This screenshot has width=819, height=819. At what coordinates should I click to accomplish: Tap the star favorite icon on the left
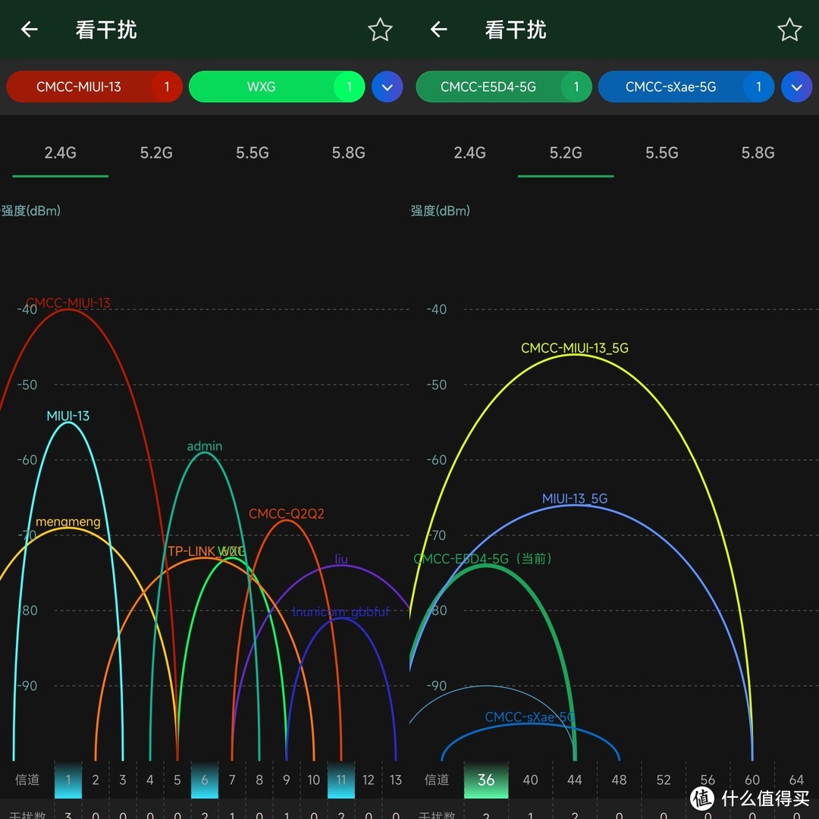coord(380,29)
